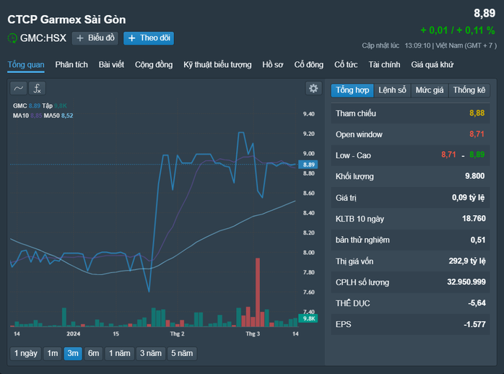Click the GMC:HSX ticker symbol
The height and width of the screenshot is (374, 504).
pos(43,38)
